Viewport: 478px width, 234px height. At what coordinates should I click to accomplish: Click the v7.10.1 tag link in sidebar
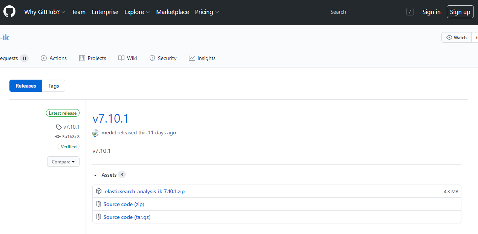coord(71,127)
